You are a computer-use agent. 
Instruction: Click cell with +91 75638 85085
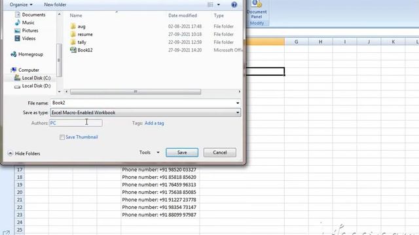tap(160, 193)
